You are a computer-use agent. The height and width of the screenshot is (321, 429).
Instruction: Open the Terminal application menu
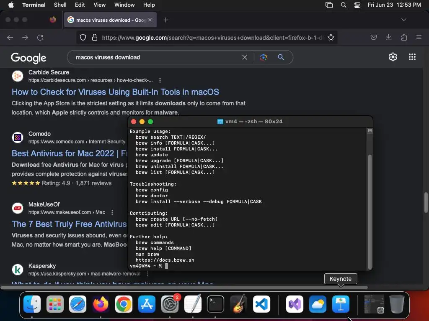(34, 5)
